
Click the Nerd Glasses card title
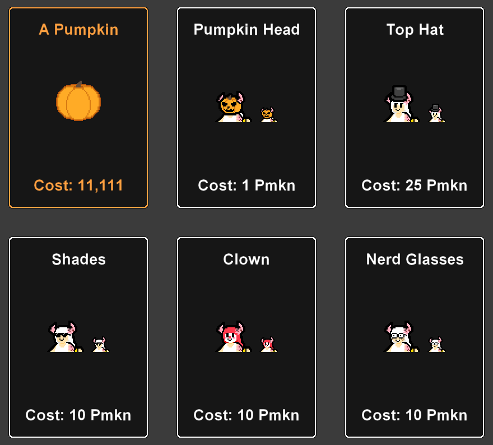pyautogui.click(x=415, y=259)
